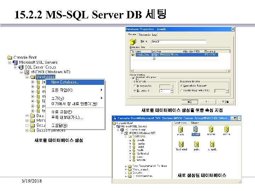Click the file icon of the javadb_Data row

coord(133,55)
